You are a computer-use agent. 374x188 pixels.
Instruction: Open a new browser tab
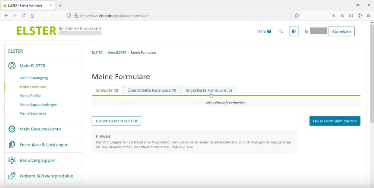(60, 5)
